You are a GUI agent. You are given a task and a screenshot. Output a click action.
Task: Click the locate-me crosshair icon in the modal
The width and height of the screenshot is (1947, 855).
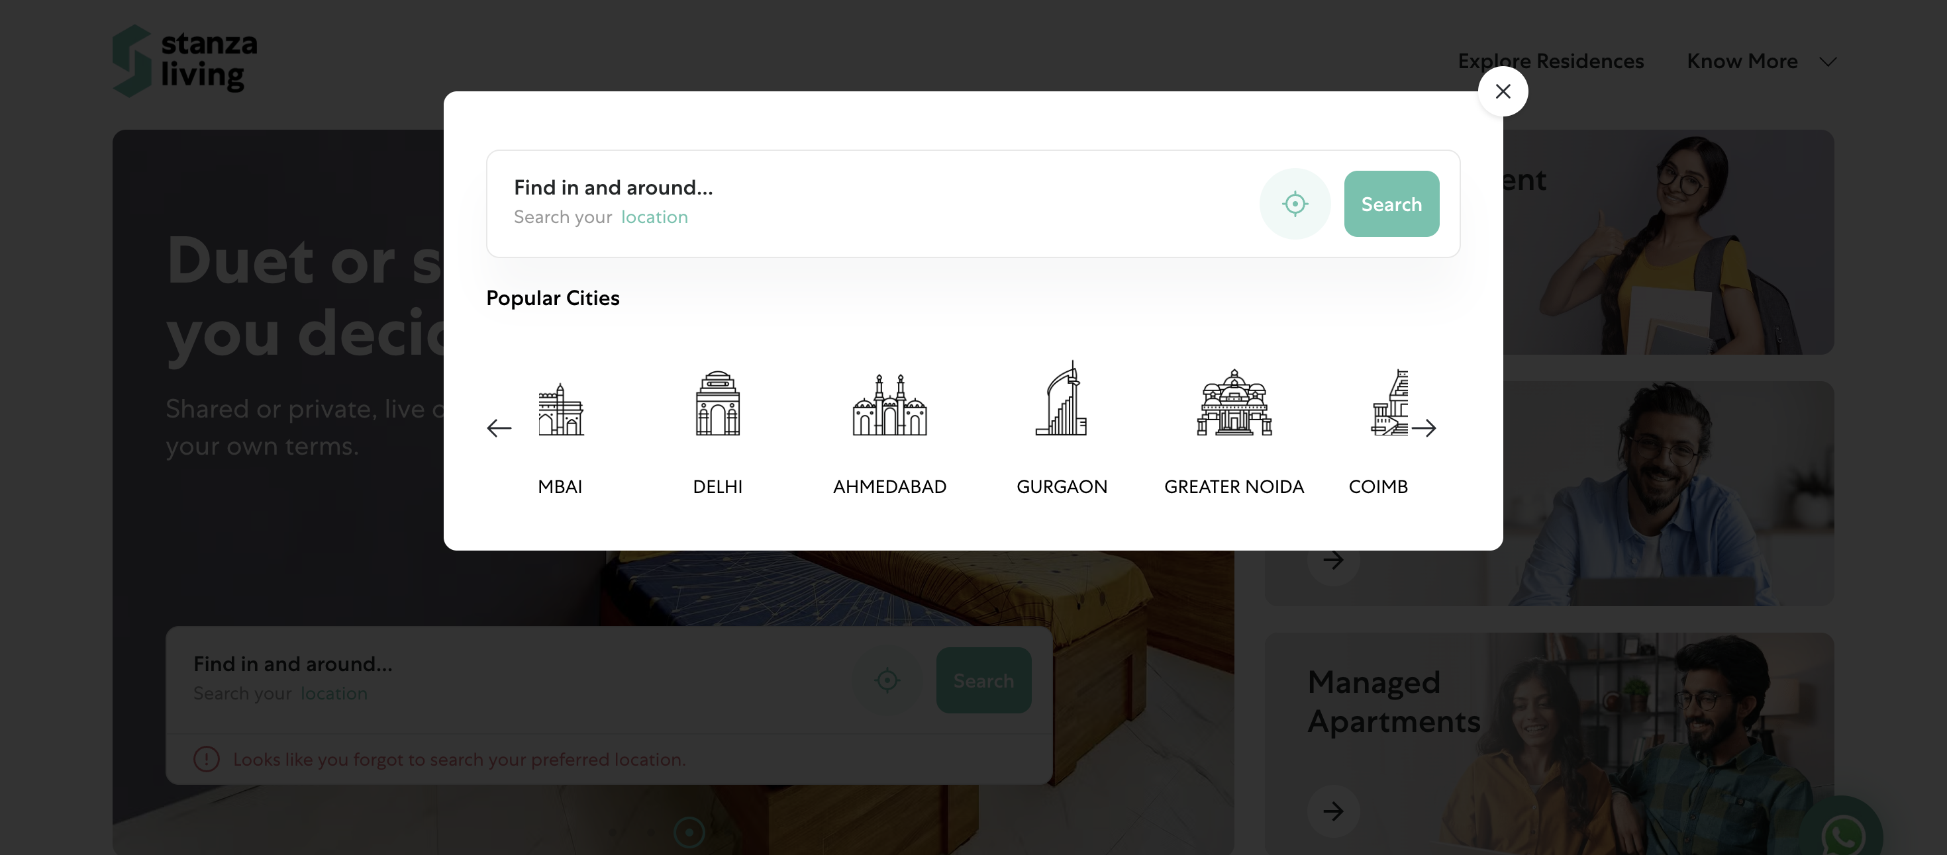click(1295, 204)
